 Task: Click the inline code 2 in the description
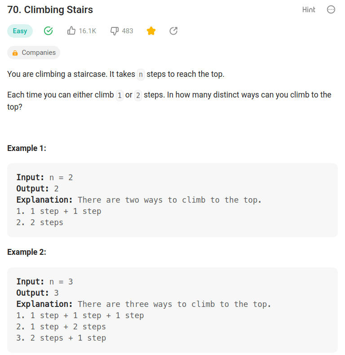tap(138, 95)
